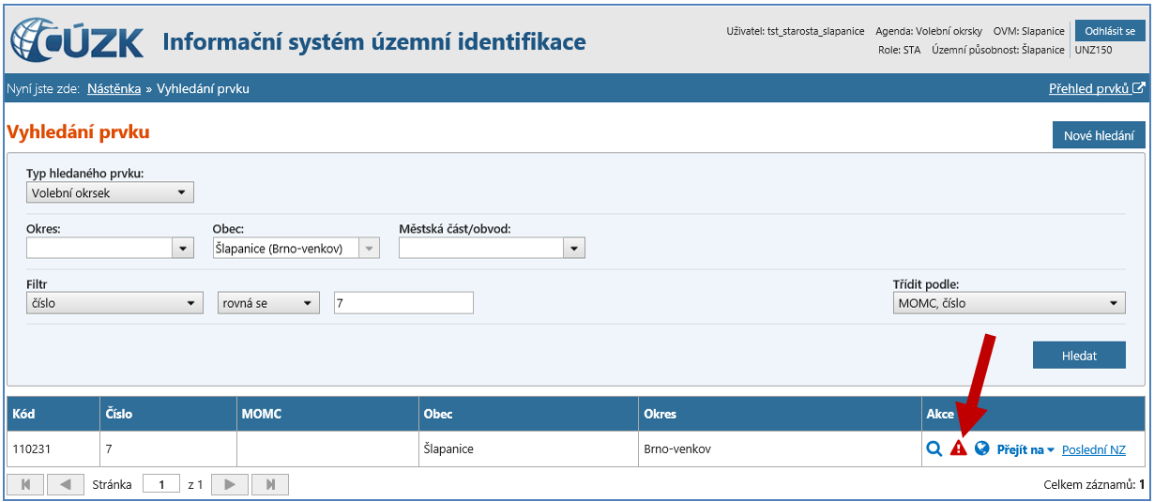
Task: Open the Typ hledaného prvku dropdown
Action: 110,193
